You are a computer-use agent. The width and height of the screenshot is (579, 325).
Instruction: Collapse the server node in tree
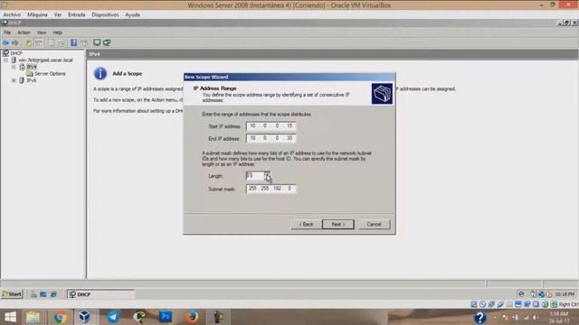(x=6, y=60)
